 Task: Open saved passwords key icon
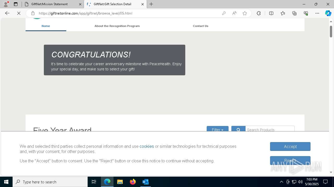pyautogui.click(x=224, y=13)
